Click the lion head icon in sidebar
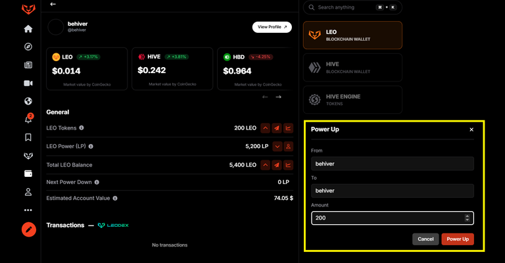The width and height of the screenshot is (505, 263). (x=28, y=156)
